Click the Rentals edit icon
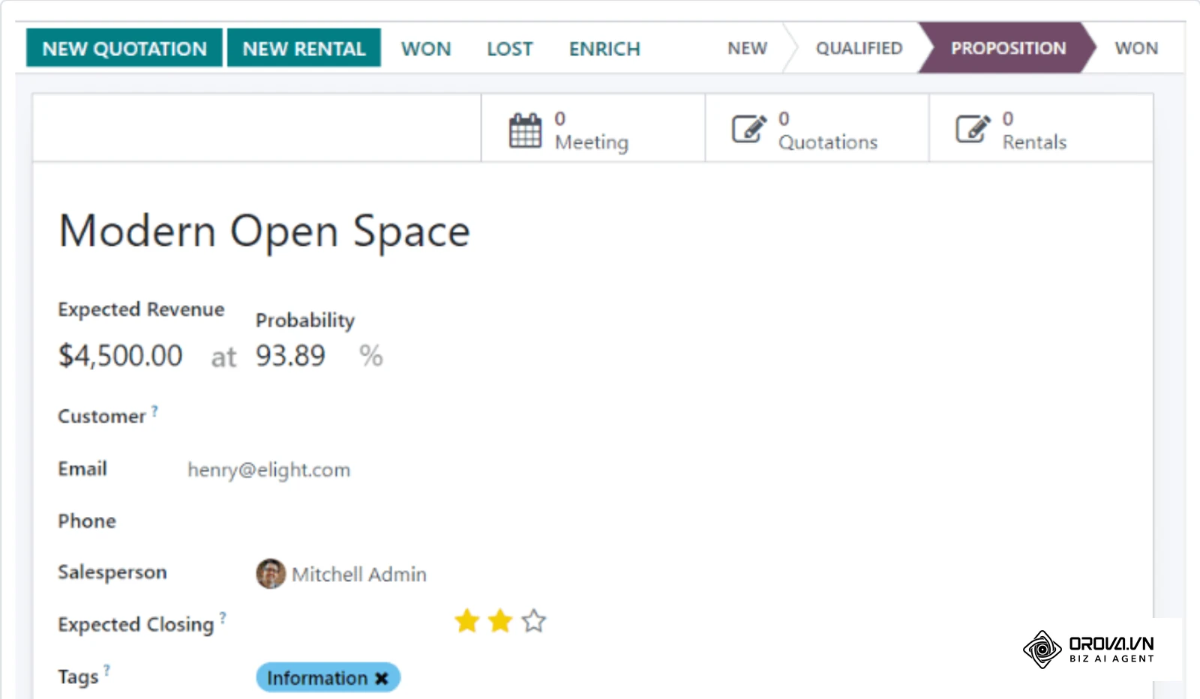This screenshot has height=699, width=1200. click(973, 129)
